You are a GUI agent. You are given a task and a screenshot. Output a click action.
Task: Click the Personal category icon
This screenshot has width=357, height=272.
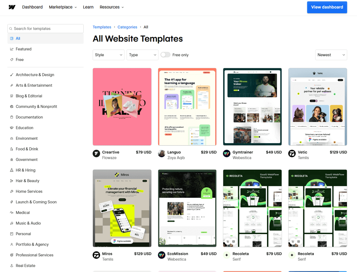[x=12, y=234]
